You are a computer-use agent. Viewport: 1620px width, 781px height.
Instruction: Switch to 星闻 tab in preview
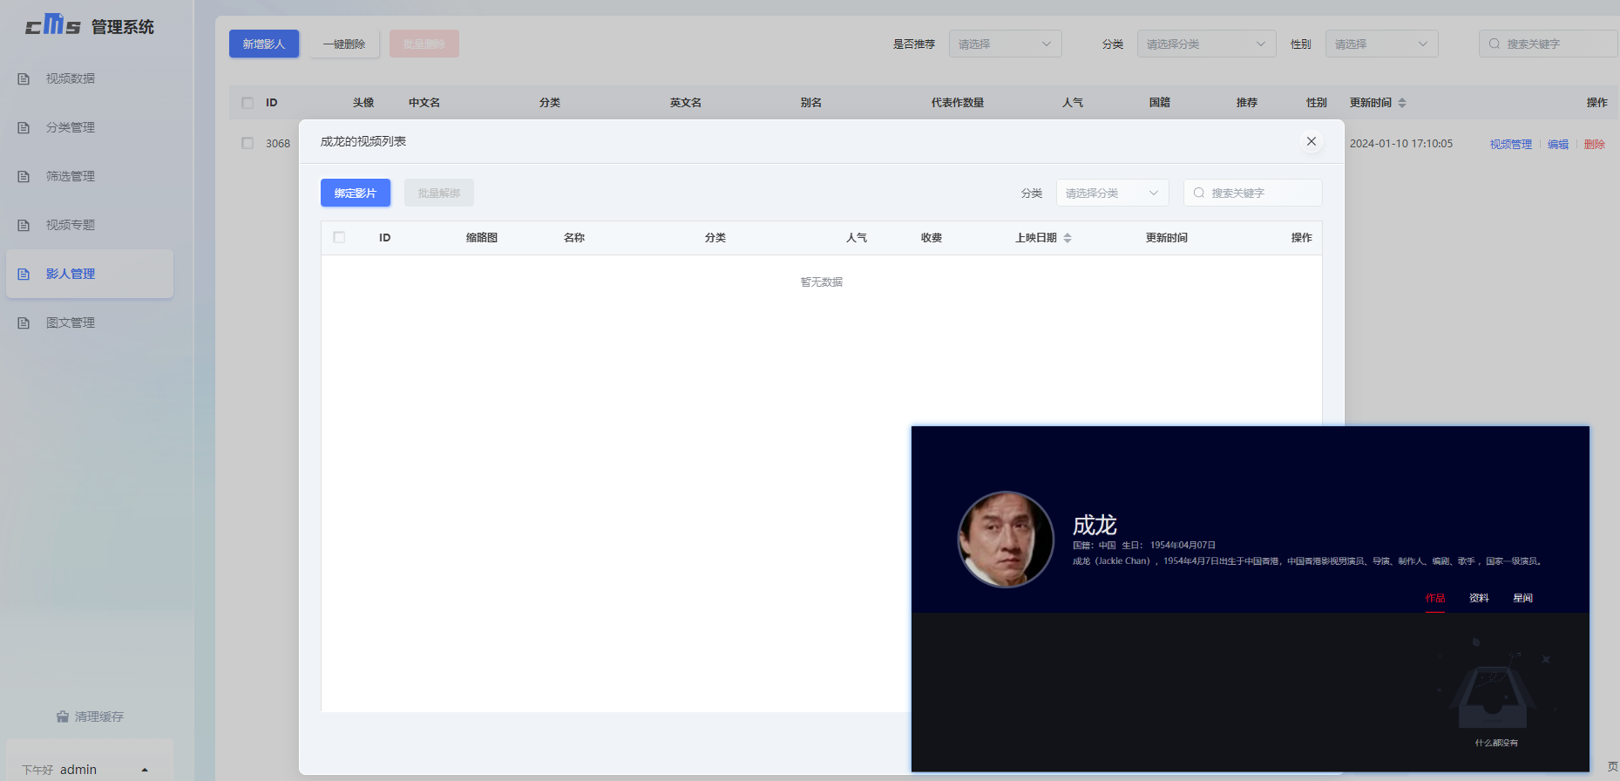coord(1522,598)
